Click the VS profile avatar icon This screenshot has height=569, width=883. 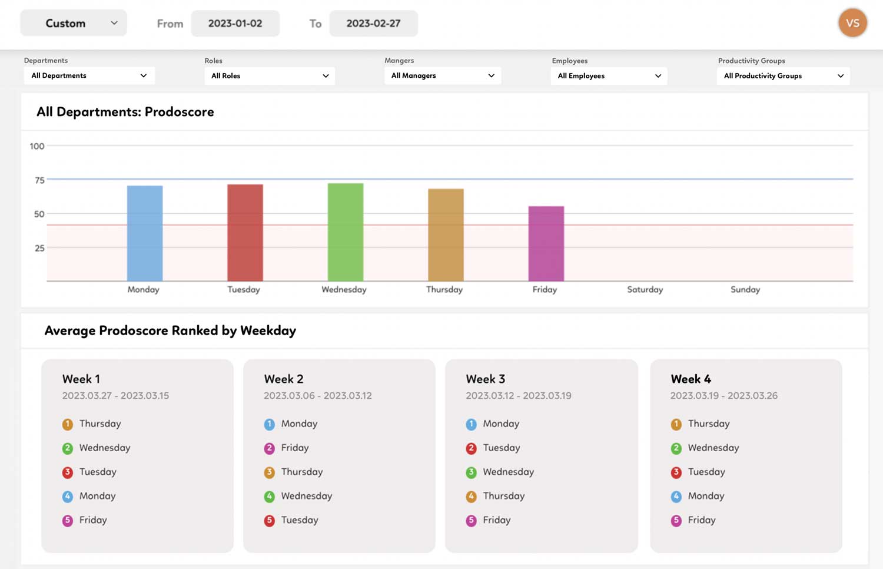click(852, 23)
